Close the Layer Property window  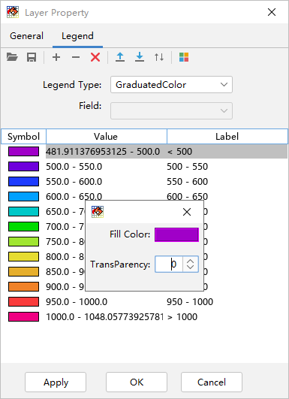tap(272, 12)
